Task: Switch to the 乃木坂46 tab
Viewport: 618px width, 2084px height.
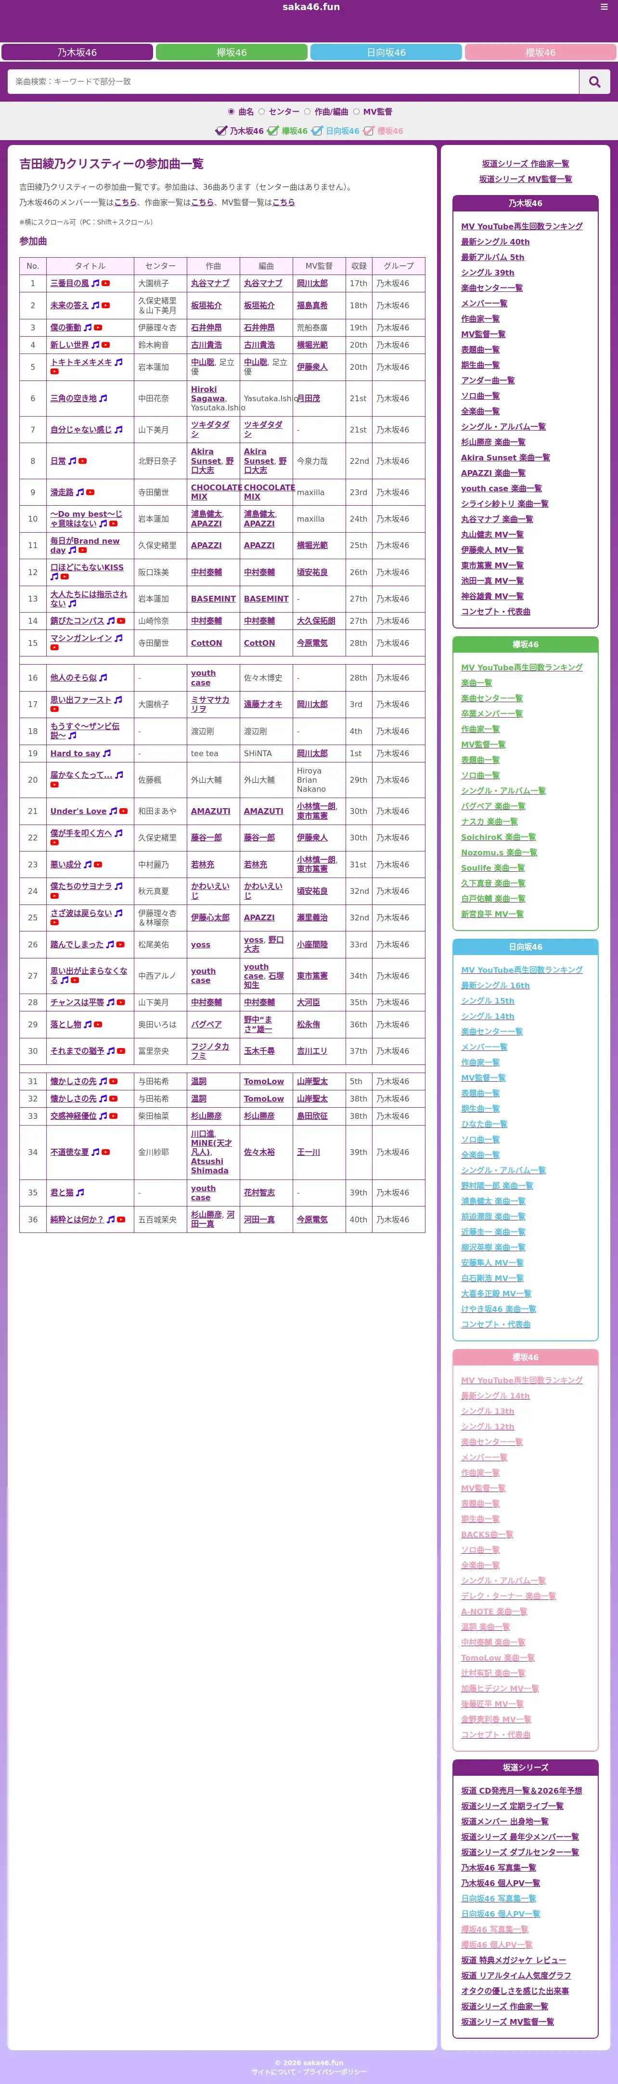Action: (x=77, y=52)
